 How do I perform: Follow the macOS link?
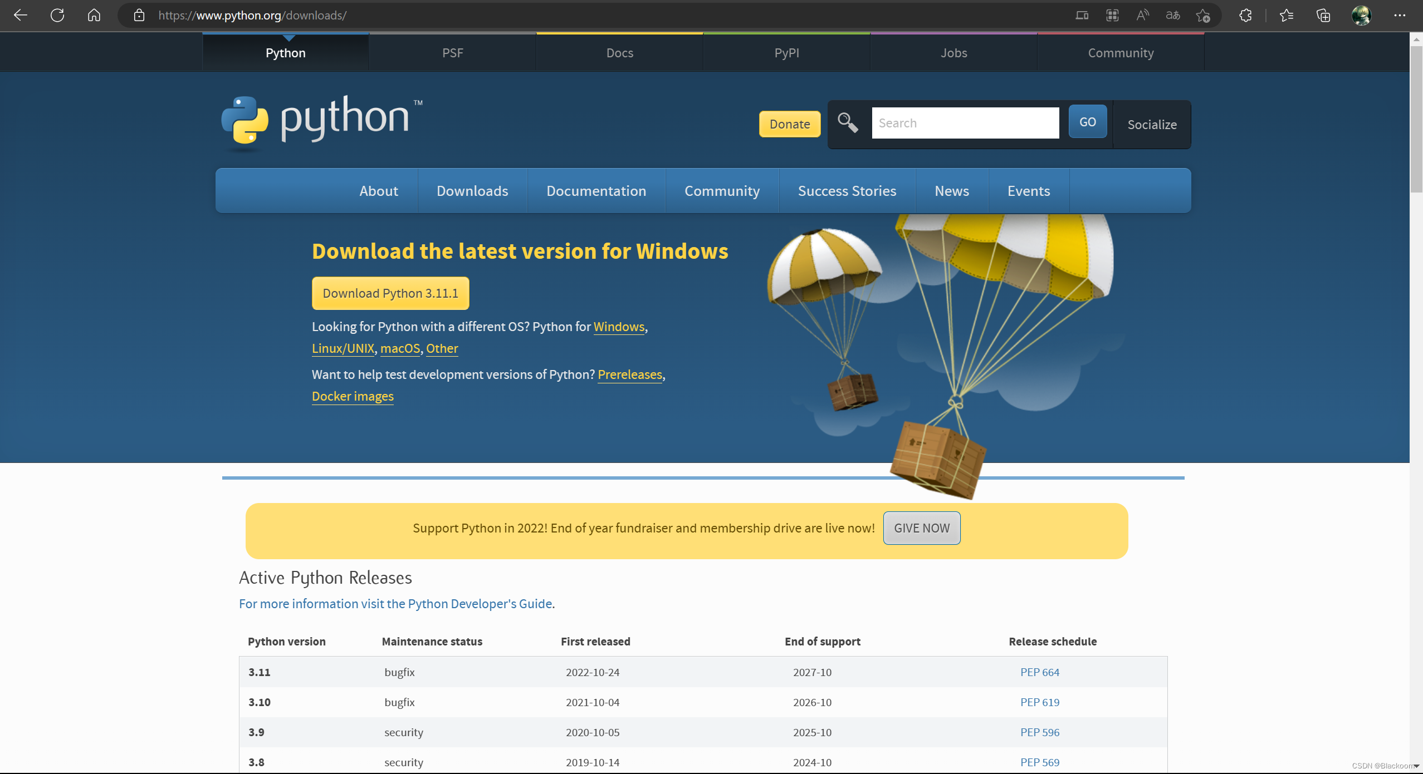(x=400, y=348)
